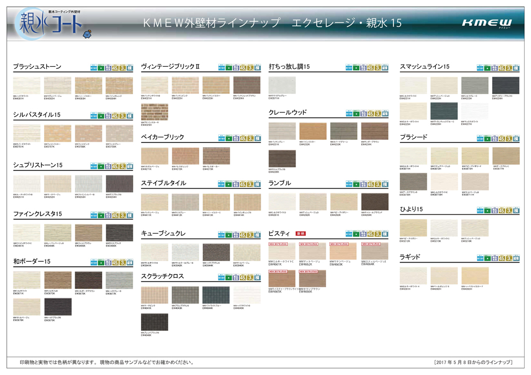Image resolution: width=531 pixels, height=375 pixels.
Task: Choose the yellow swatch EW4393H in ラギッド
Action: tap(475, 276)
